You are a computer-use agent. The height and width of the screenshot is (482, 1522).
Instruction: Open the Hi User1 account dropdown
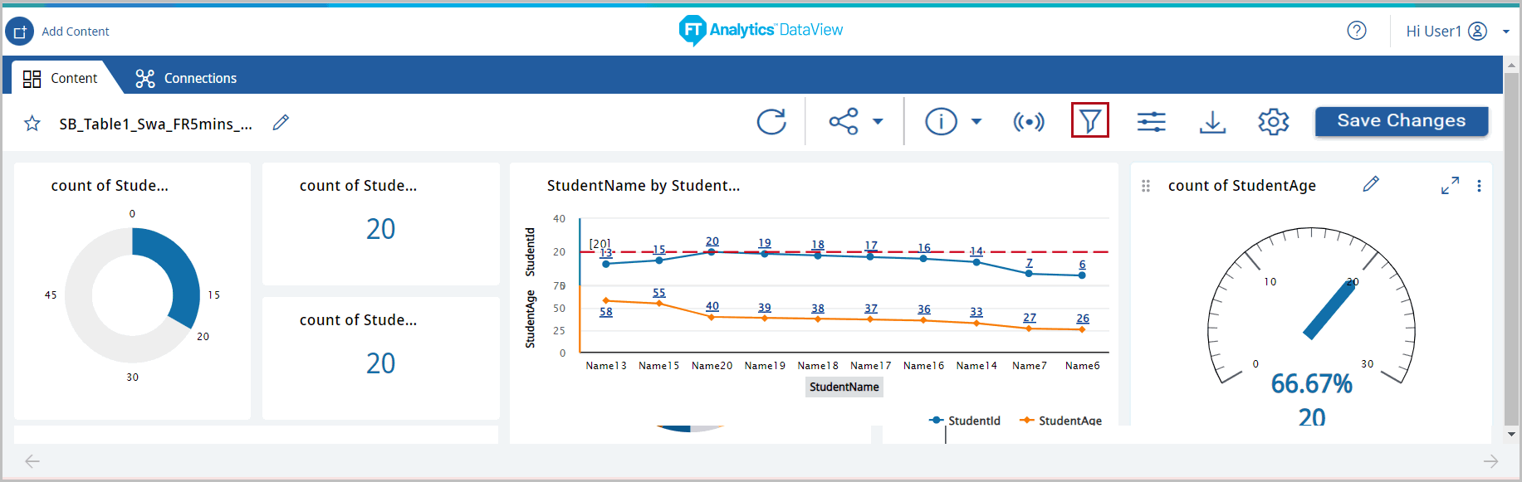(x=1505, y=32)
